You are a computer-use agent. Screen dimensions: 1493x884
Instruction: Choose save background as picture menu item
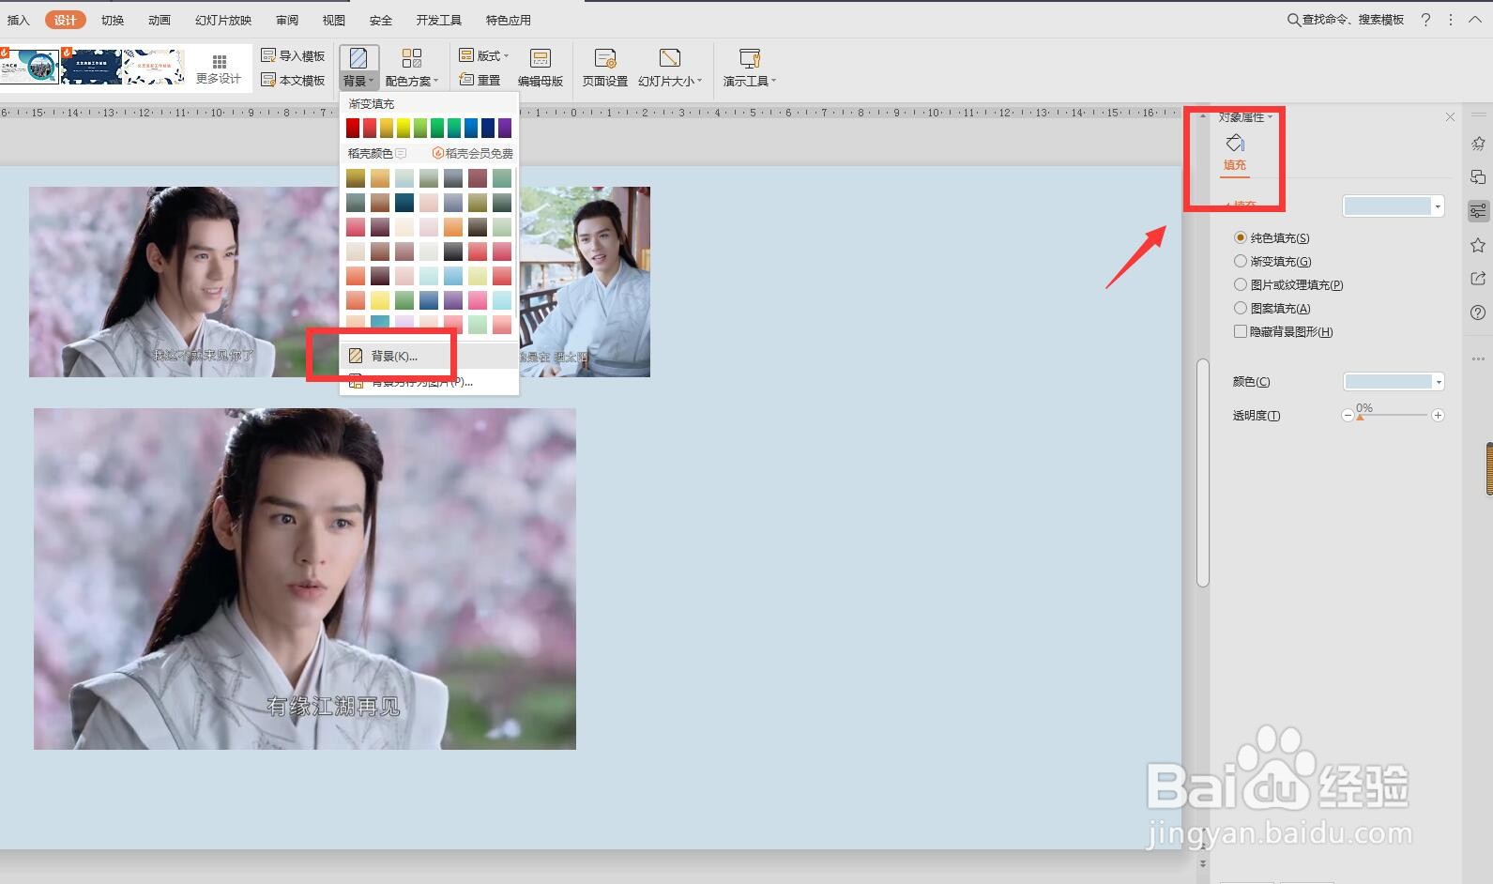coord(429,381)
